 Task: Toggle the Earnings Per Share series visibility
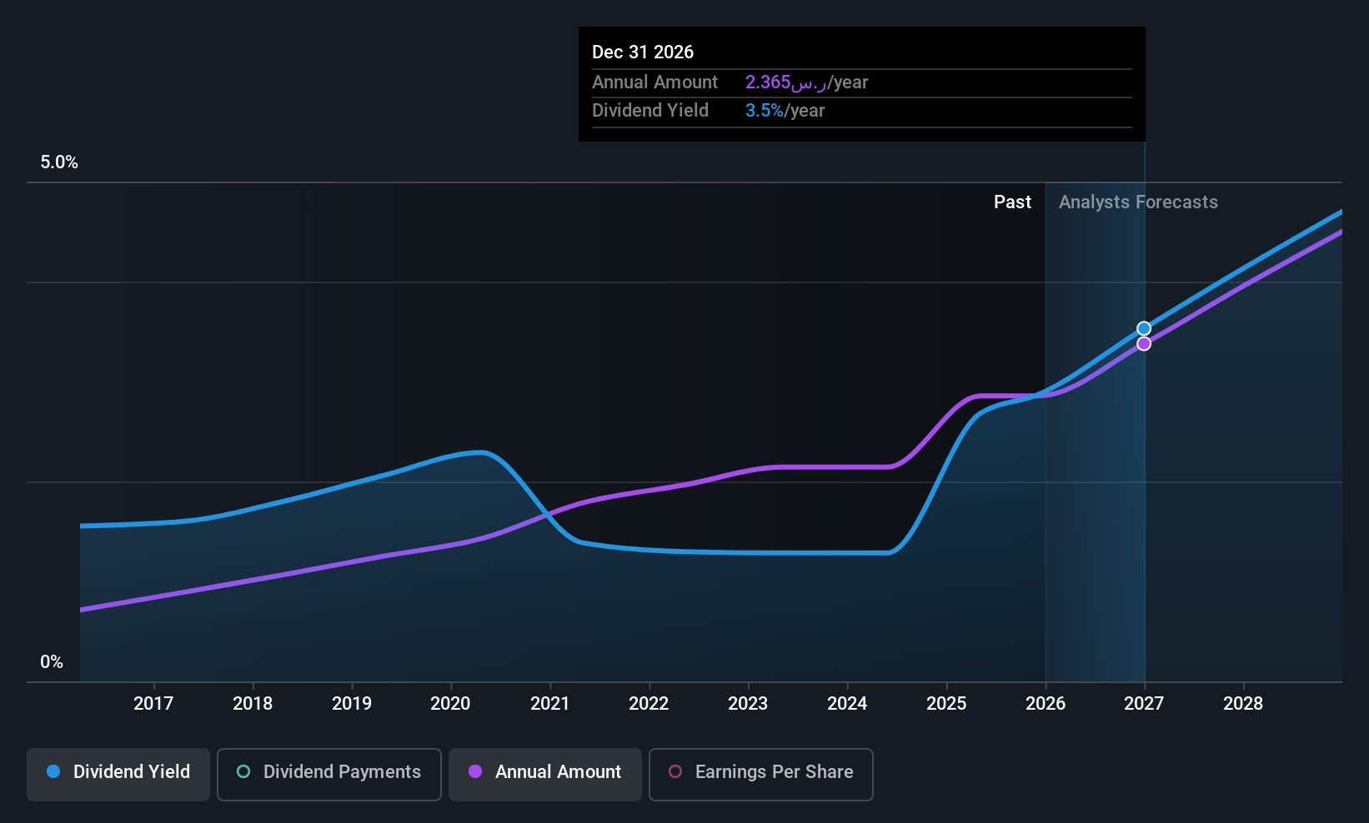pyautogui.click(x=760, y=774)
